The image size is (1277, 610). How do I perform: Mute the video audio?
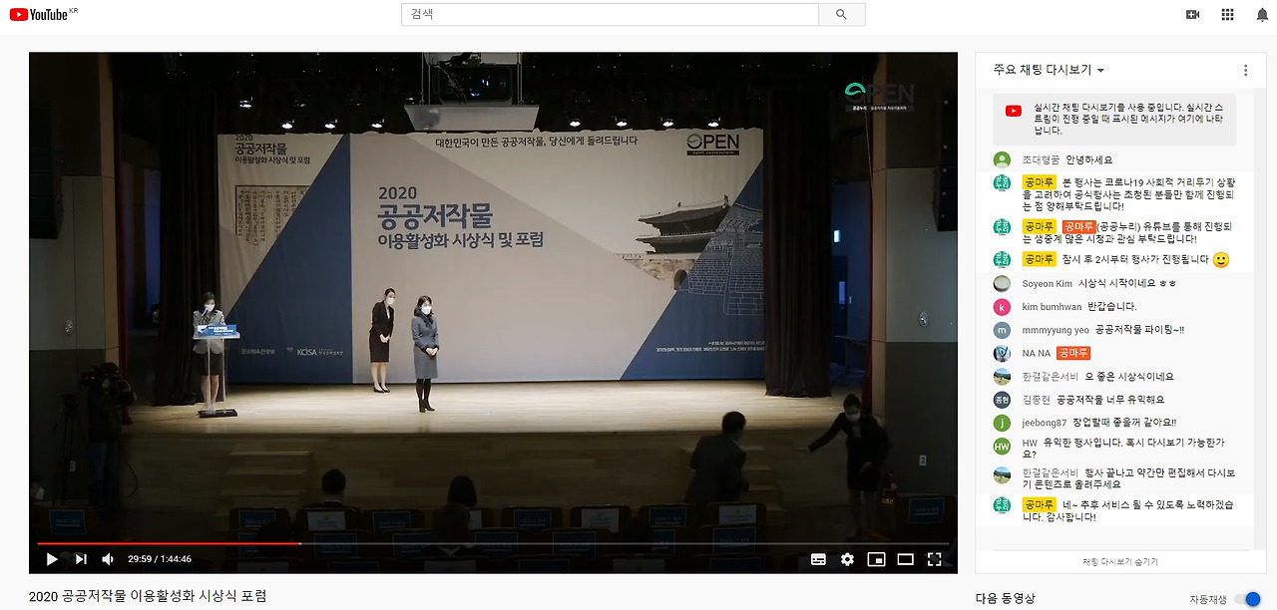pyautogui.click(x=107, y=559)
